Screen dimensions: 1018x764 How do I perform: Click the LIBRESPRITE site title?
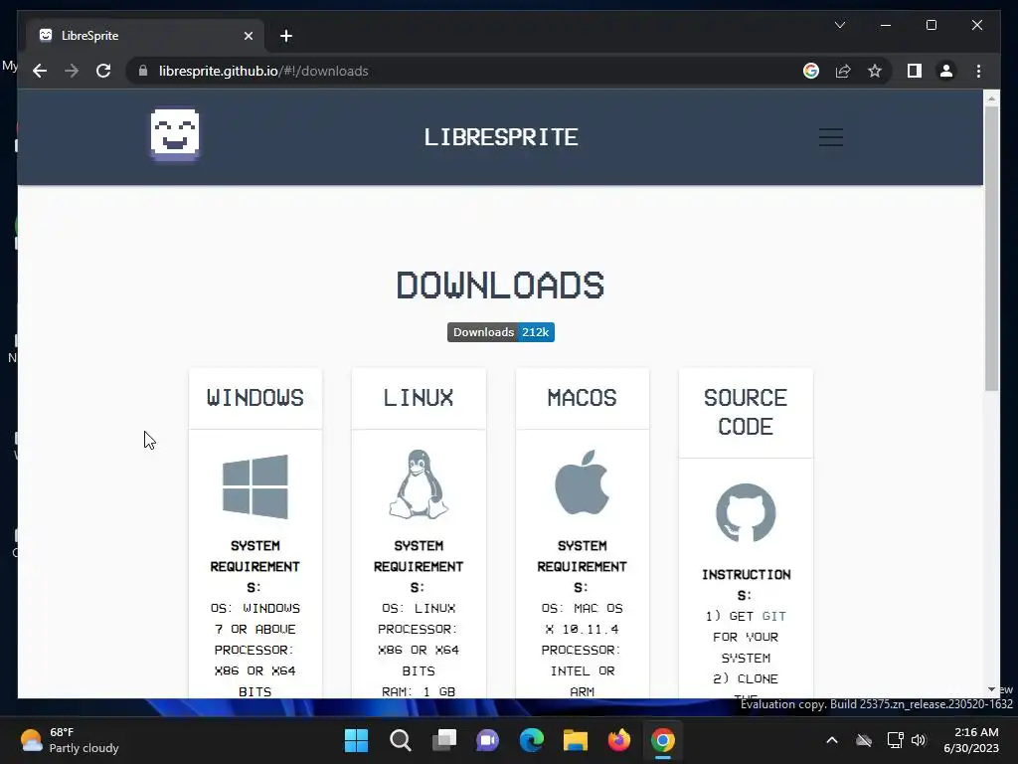pyautogui.click(x=501, y=137)
